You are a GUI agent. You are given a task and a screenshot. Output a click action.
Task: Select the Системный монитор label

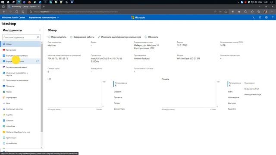14,109
